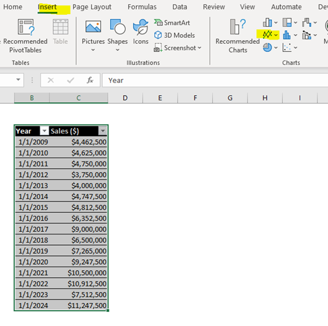Viewport: 328px width, 326px height.
Task: Switch to the Formulas tab
Action: [142, 7]
